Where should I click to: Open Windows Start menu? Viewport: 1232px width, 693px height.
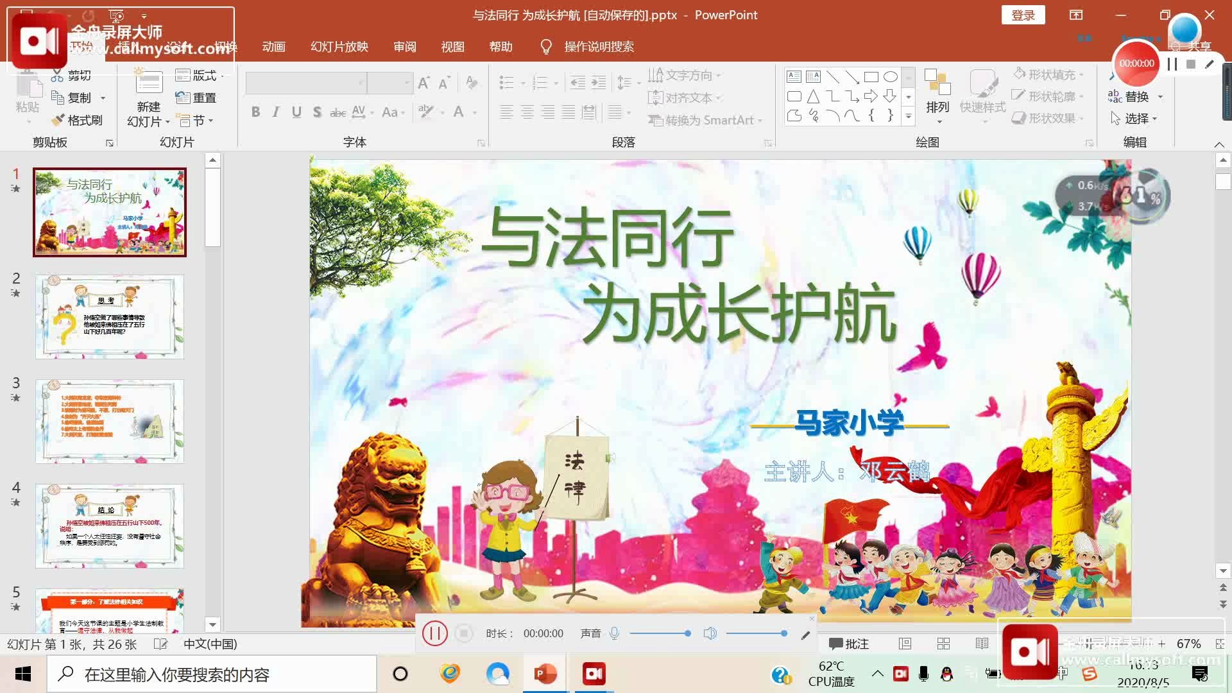click(23, 674)
